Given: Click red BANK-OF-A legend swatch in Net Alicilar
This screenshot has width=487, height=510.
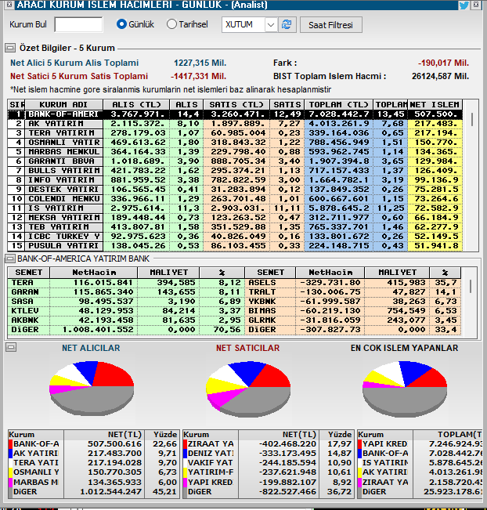Looking at the screenshot, I should (11, 444).
